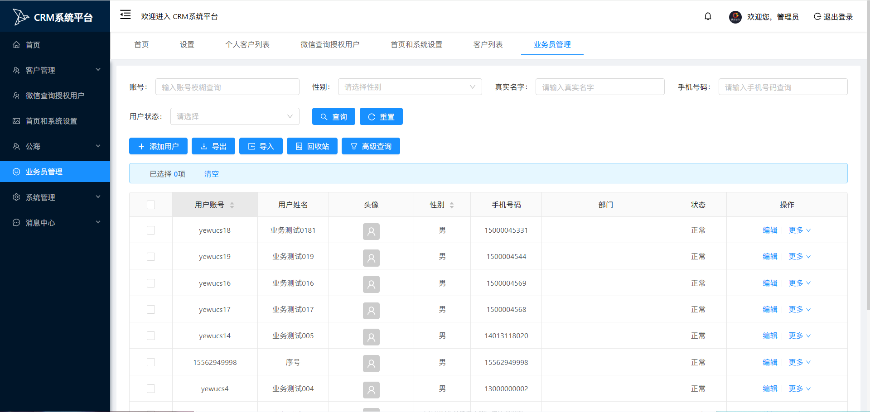This screenshot has height=412, width=870.
Task: Click 编辑 for user yewucs14
Action: click(770, 335)
